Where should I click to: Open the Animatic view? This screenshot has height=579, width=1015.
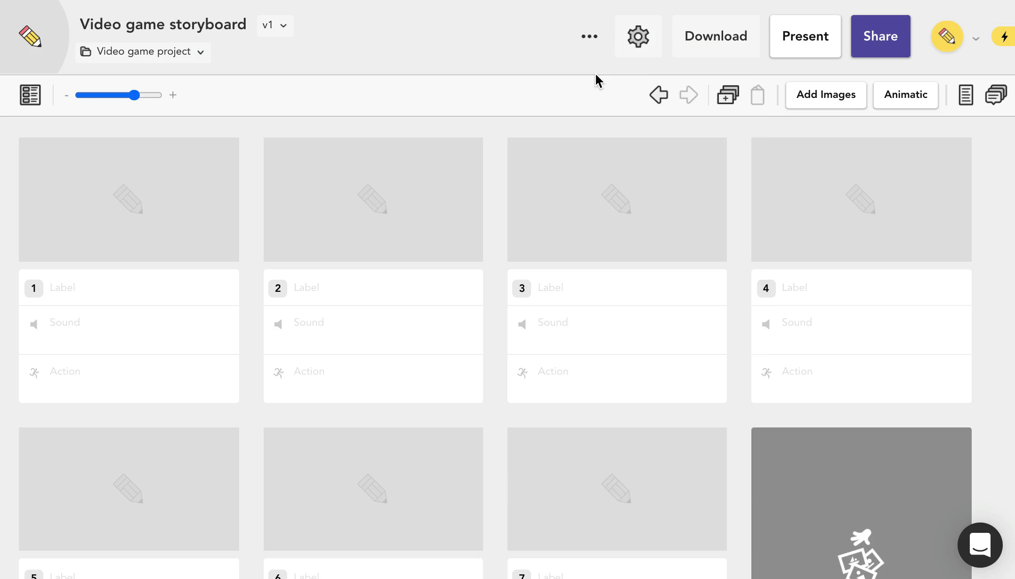coord(905,95)
